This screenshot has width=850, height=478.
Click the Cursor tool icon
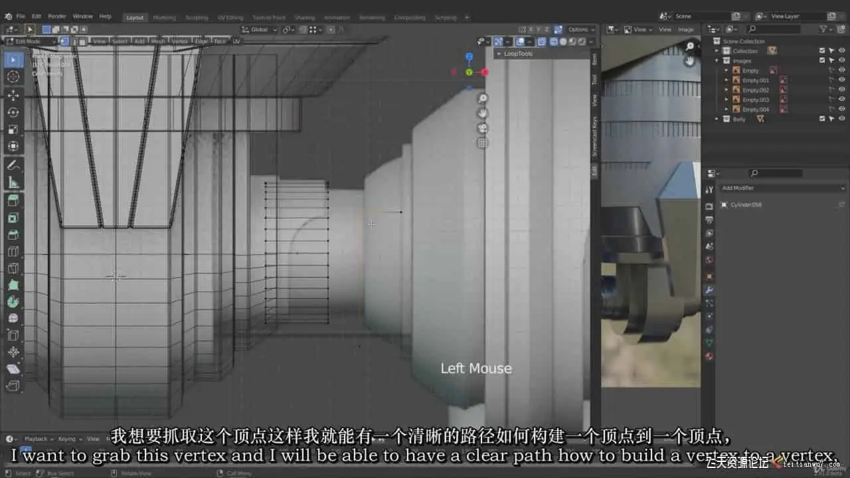pyautogui.click(x=13, y=76)
